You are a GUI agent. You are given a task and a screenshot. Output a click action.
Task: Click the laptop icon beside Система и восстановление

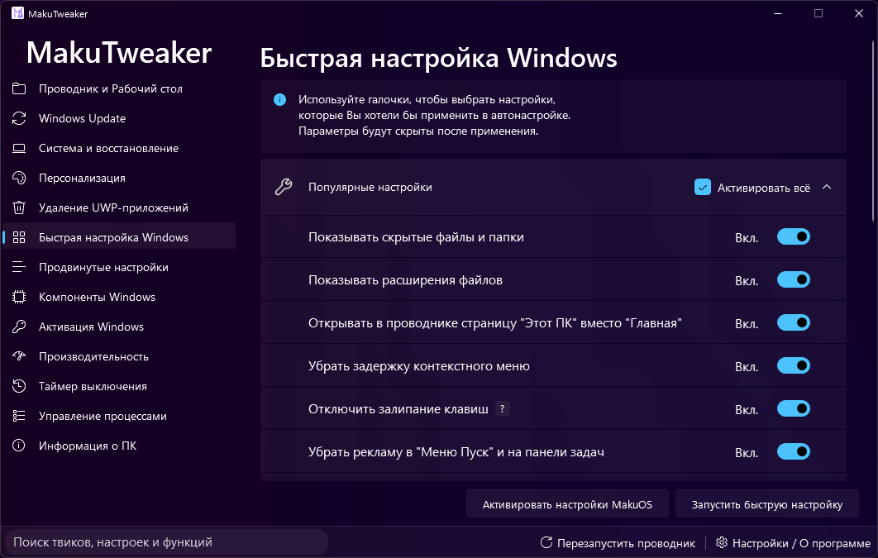coord(19,148)
